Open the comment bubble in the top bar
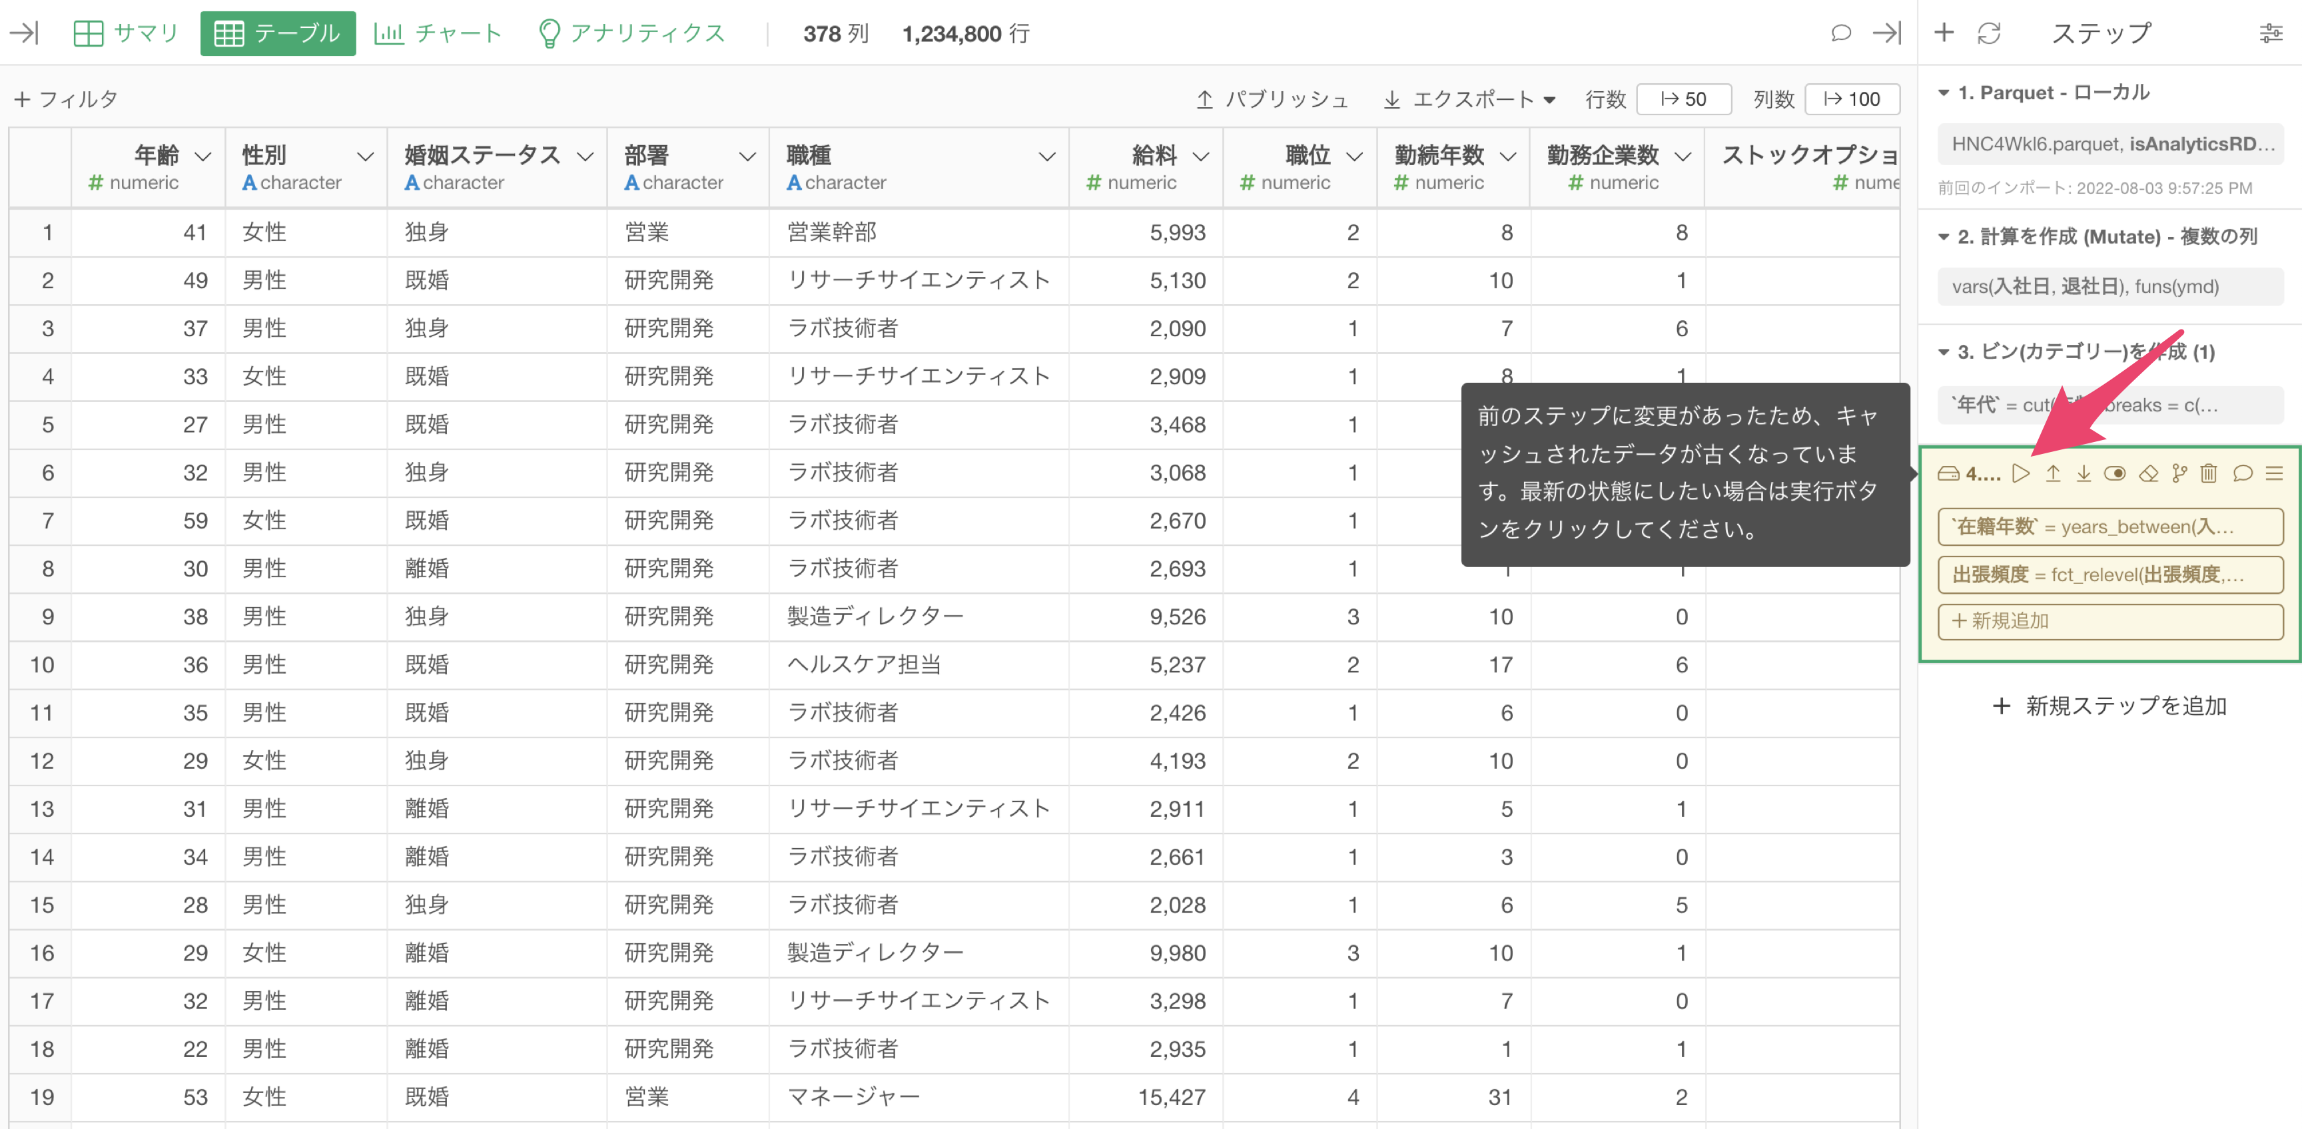 [x=1840, y=33]
